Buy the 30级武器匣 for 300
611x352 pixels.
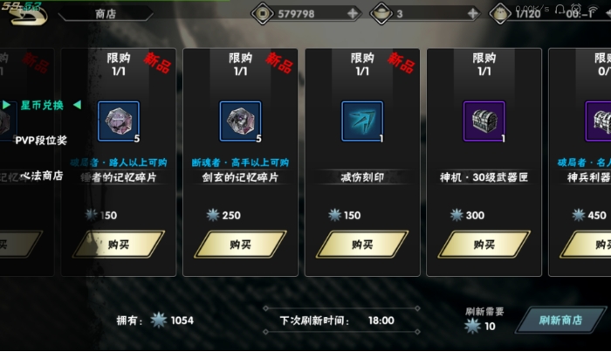[x=484, y=245]
